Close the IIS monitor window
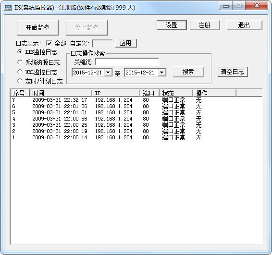The image size is (272, 255). point(257,6)
